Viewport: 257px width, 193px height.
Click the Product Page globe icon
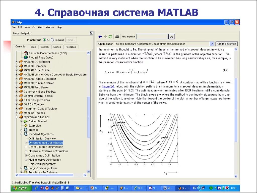pos(26,58)
